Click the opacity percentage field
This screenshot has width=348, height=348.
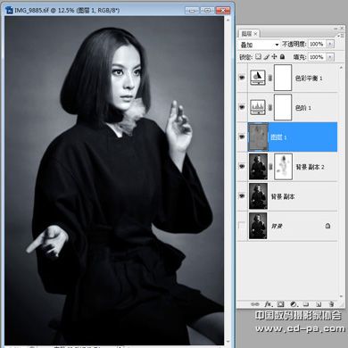click(317, 44)
